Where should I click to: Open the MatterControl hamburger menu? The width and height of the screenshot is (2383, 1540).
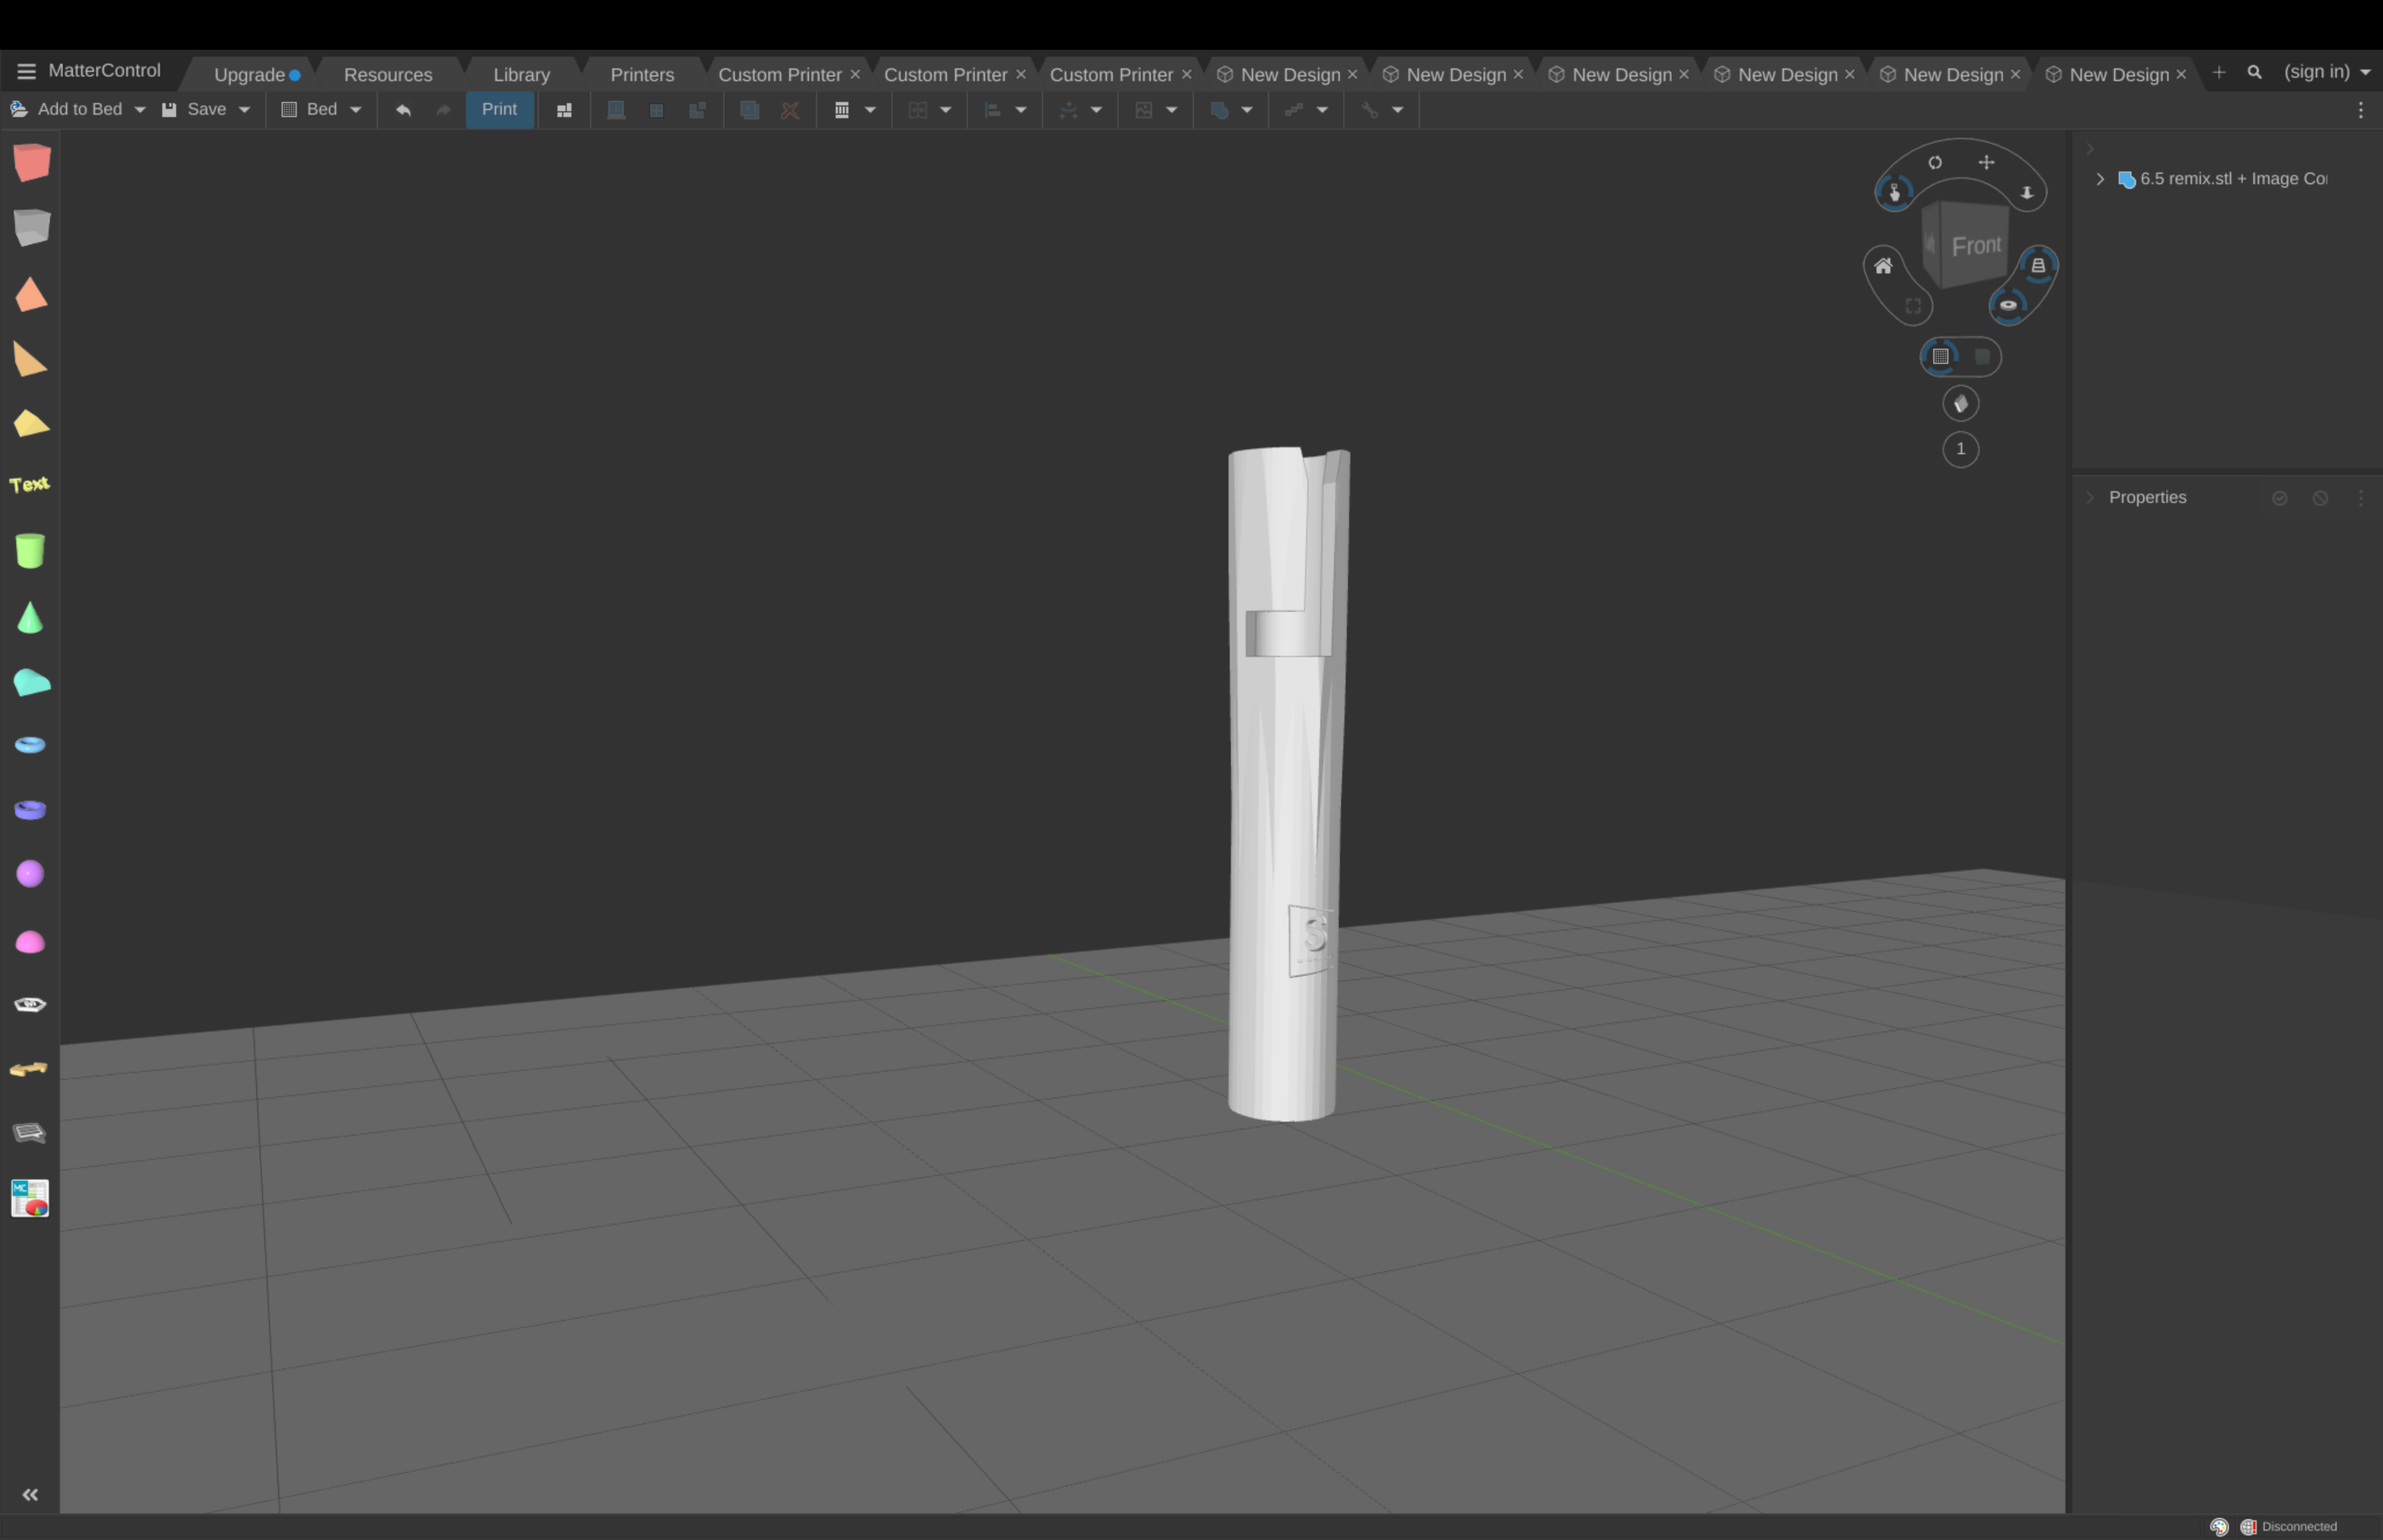[27, 72]
